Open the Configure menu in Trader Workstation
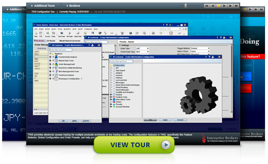 (88, 29)
